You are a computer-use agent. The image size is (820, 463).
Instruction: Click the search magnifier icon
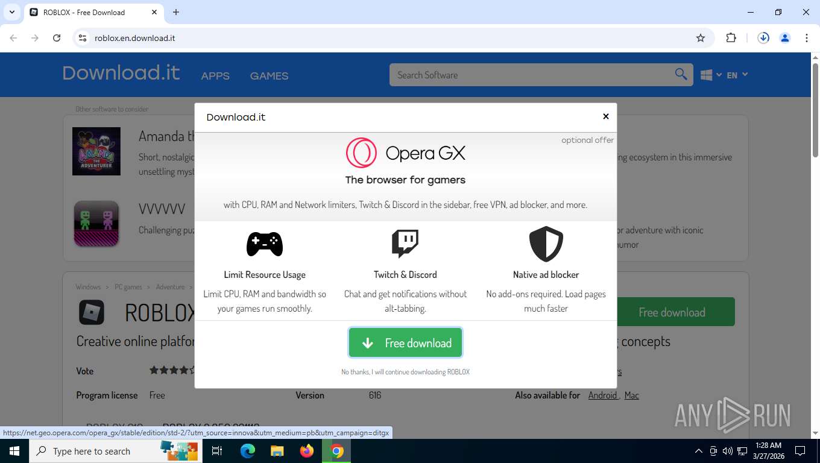click(x=681, y=75)
